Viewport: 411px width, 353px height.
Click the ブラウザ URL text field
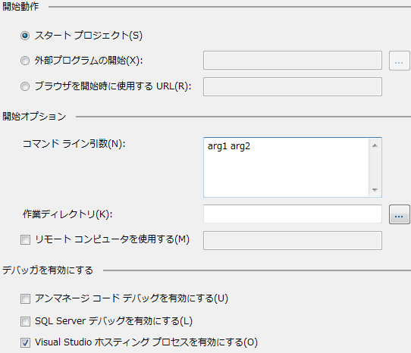[293, 86]
